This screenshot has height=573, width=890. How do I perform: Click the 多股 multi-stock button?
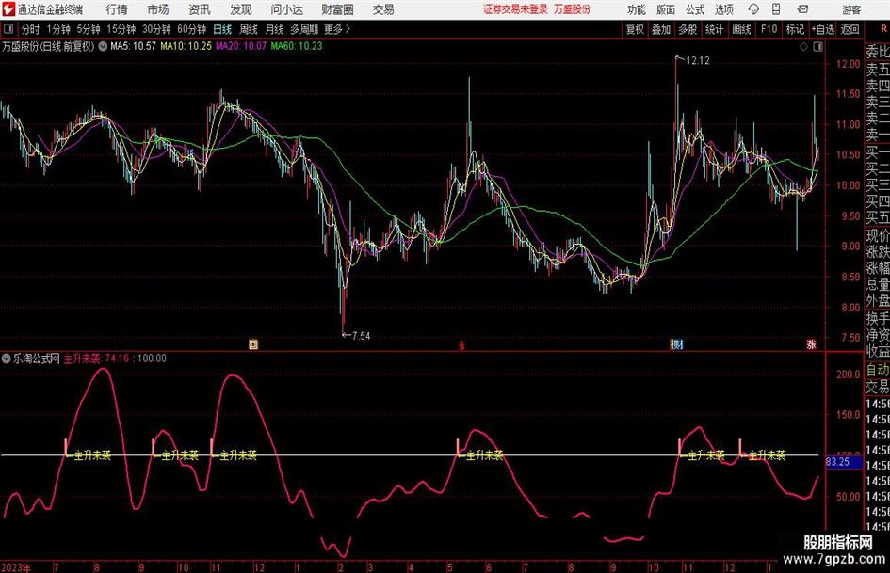(x=688, y=29)
